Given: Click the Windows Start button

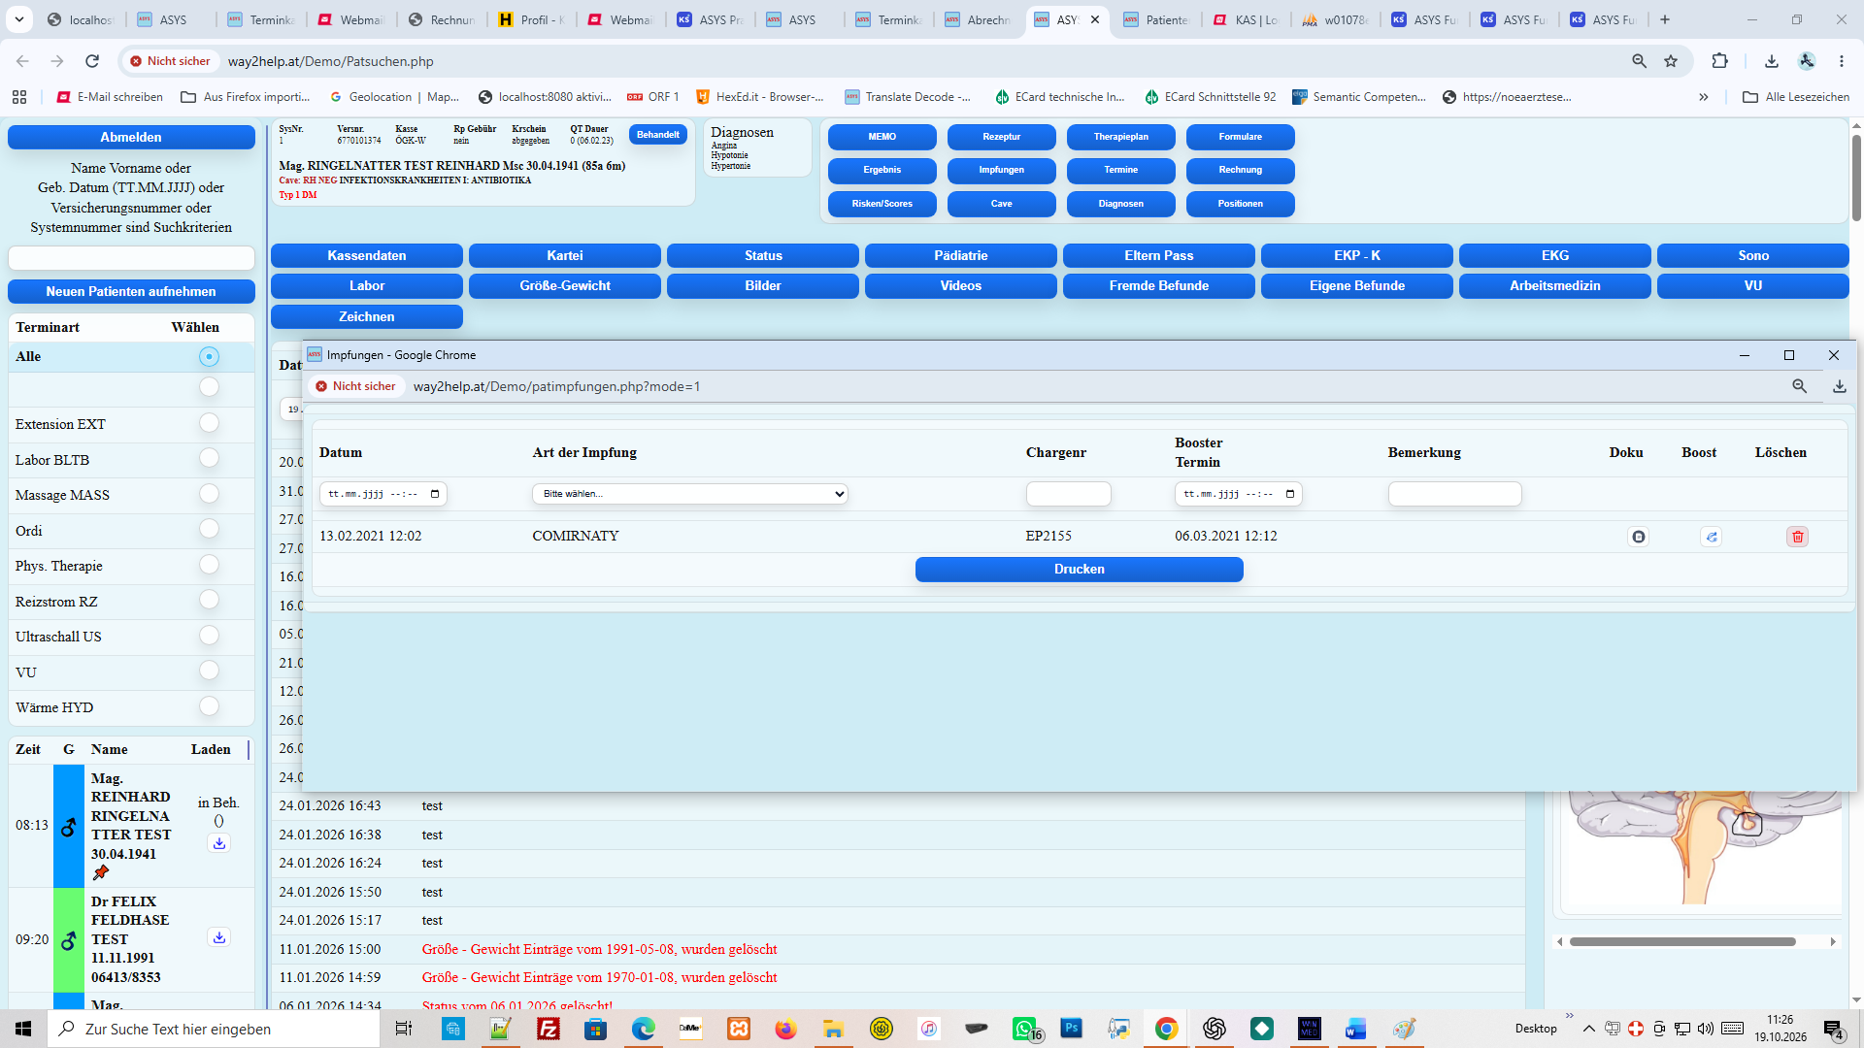Looking at the screenshot, I should tap(23, 1029).
